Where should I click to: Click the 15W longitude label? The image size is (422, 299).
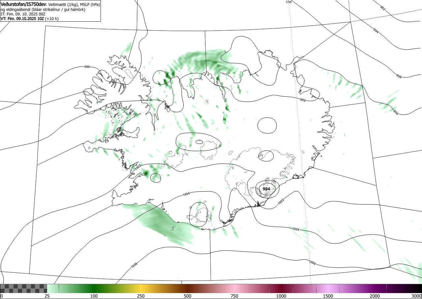(x=288, y=2)
